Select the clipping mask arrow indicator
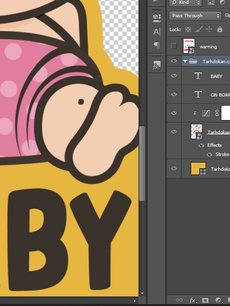Screen dimensions: 230x306 point(195,113)
